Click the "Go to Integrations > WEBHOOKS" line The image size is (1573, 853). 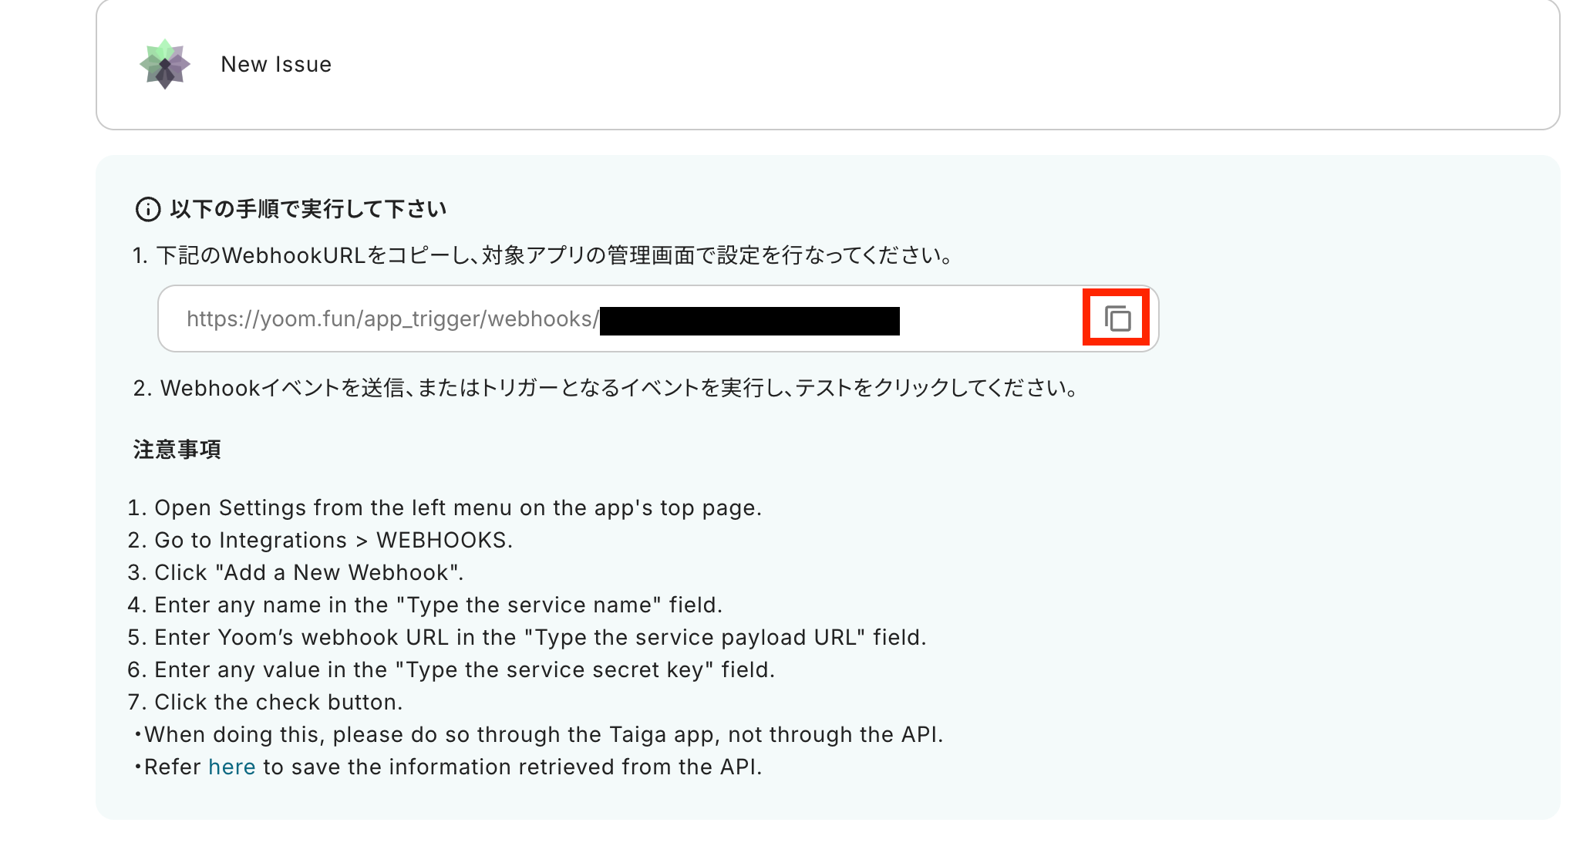pos(320,540)
